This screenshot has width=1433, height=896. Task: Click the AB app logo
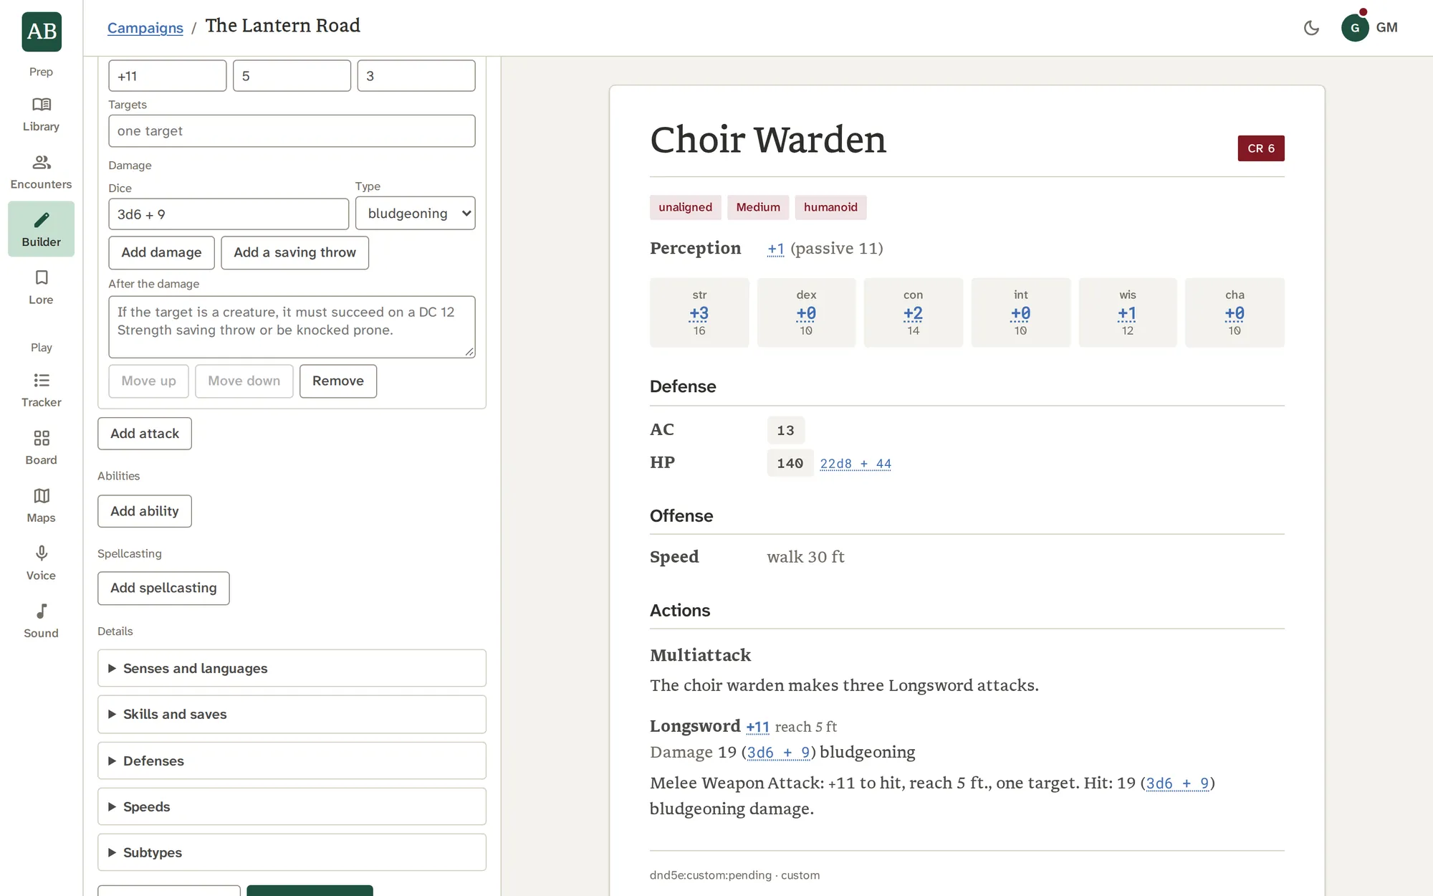click(x=42, y=32)
